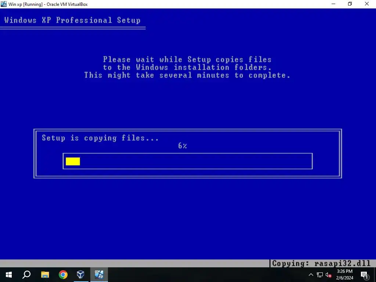Close the Win xp VirtualBox window
Viewport: 376px width, 282px height.
(367, 4)
